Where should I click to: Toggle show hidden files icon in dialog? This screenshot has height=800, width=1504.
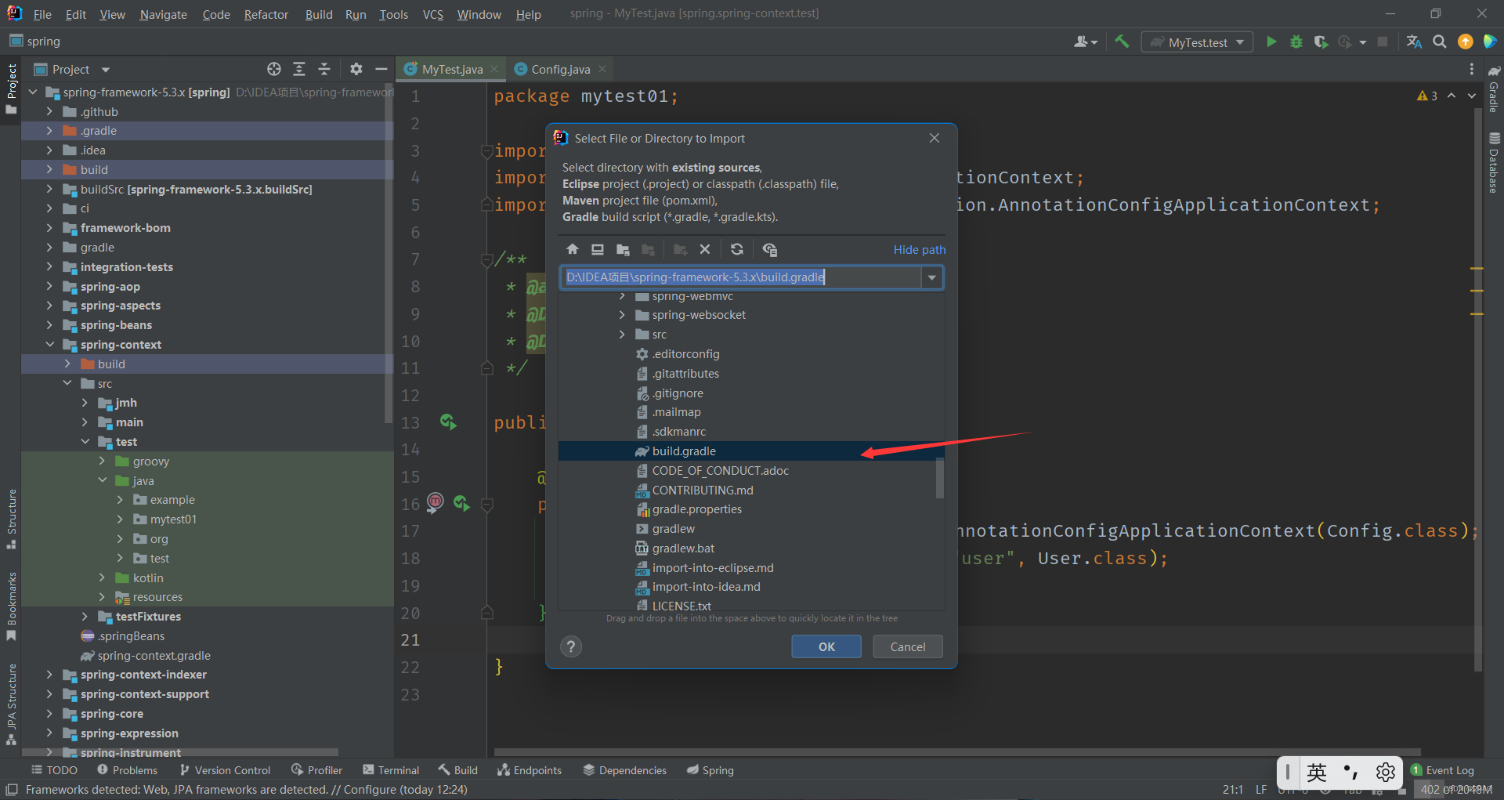(x=770, y=249)
